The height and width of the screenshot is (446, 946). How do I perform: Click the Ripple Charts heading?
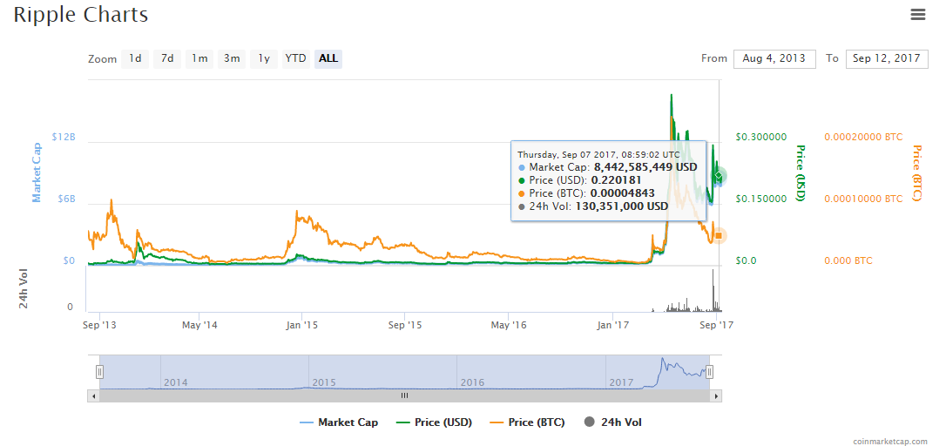(81, 15)
